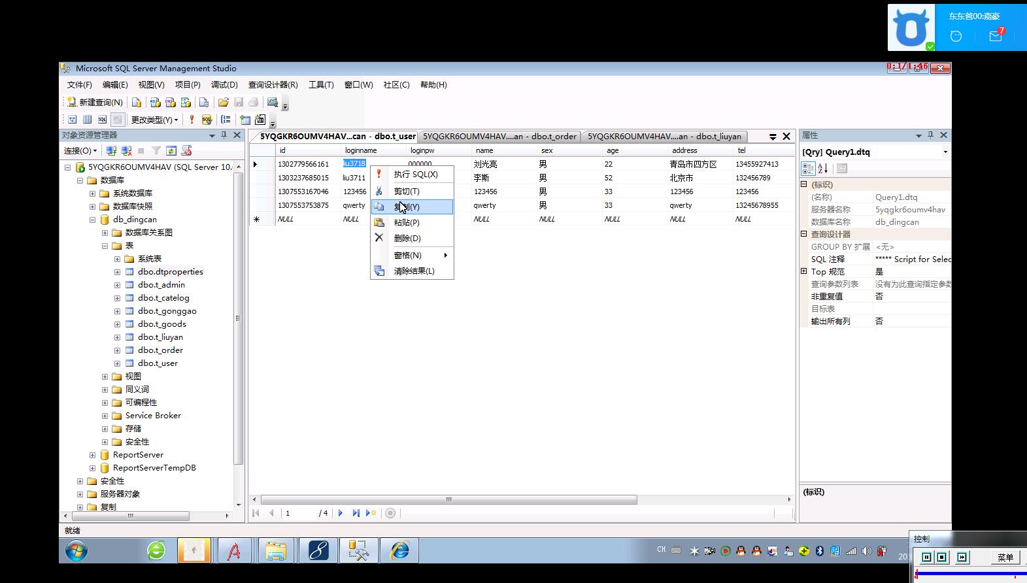The width and height of the screenshot is (1027, 583).
Task: Click the new row navigation button
Action: (x=371, y=513)
